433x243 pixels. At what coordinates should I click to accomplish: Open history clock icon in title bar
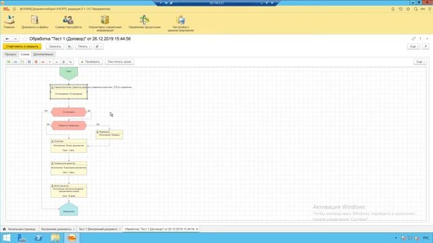[401, 9]
